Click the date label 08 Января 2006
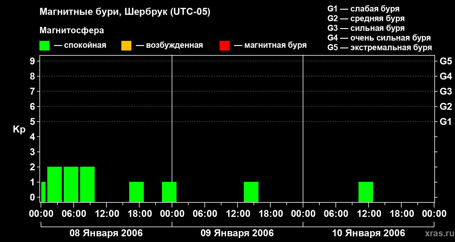The image size is (455, 242). click(x=106, y=233)
